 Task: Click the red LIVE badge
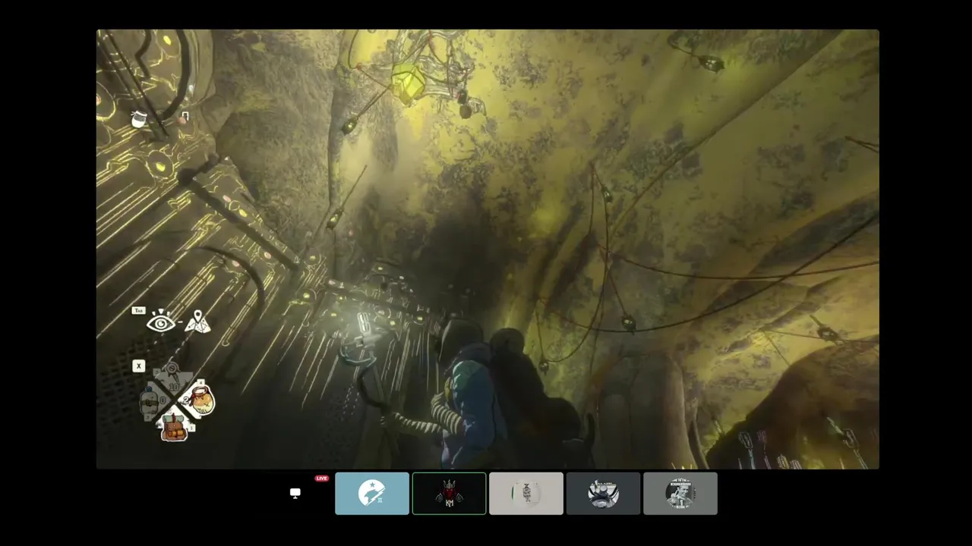point(322,479)
